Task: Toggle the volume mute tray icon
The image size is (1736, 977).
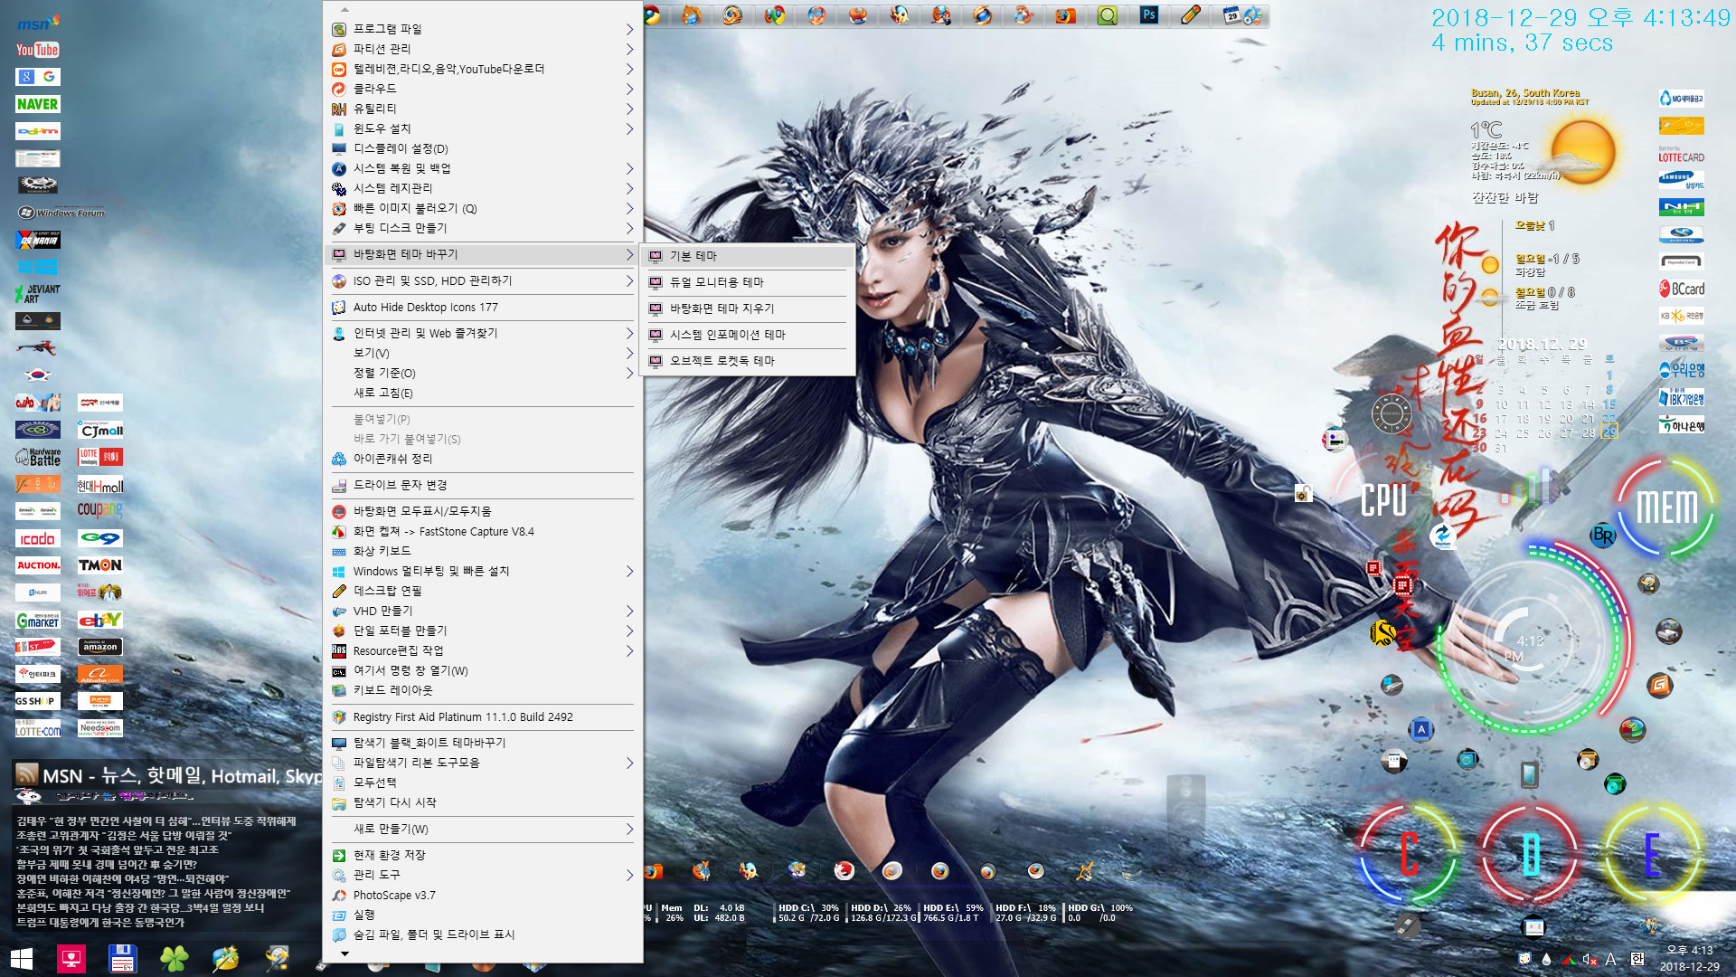Action: tap(1590, 959)
